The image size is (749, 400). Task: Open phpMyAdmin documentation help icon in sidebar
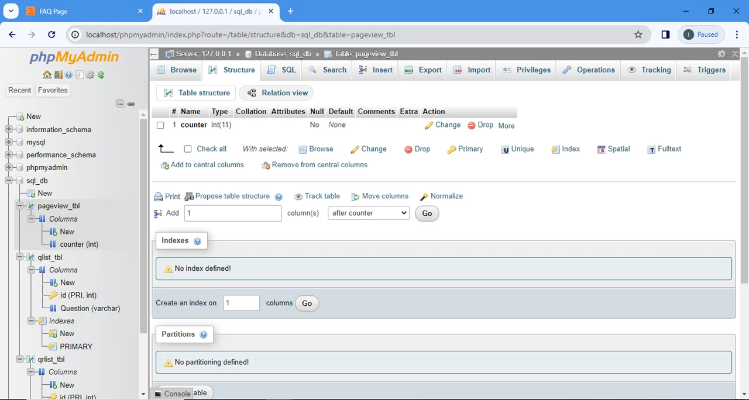click(x=68, y=75)
